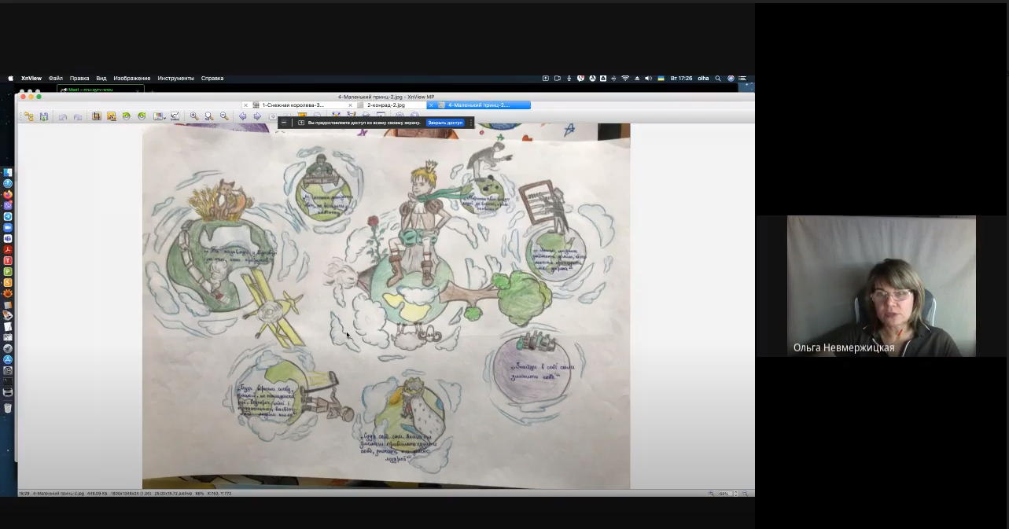Viewport: 1009px width, 529px height.
Task: Click the Закрыть доступ button
Action: click(x=445, y=123)
